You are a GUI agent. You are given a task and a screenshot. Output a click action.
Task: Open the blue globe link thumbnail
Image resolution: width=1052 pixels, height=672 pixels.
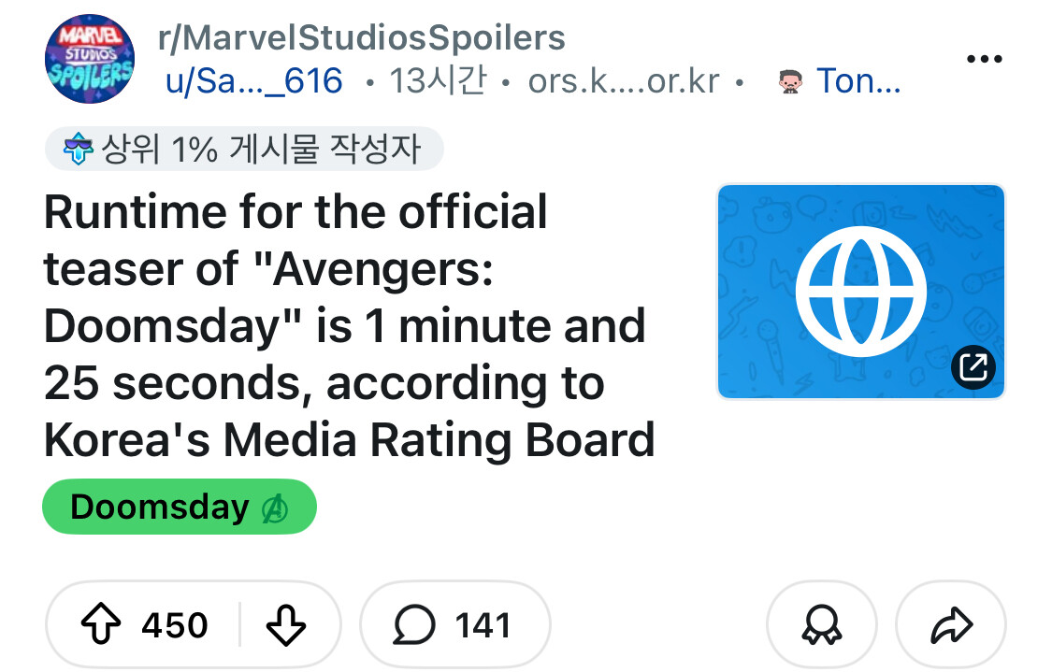(x=860, y=291)
